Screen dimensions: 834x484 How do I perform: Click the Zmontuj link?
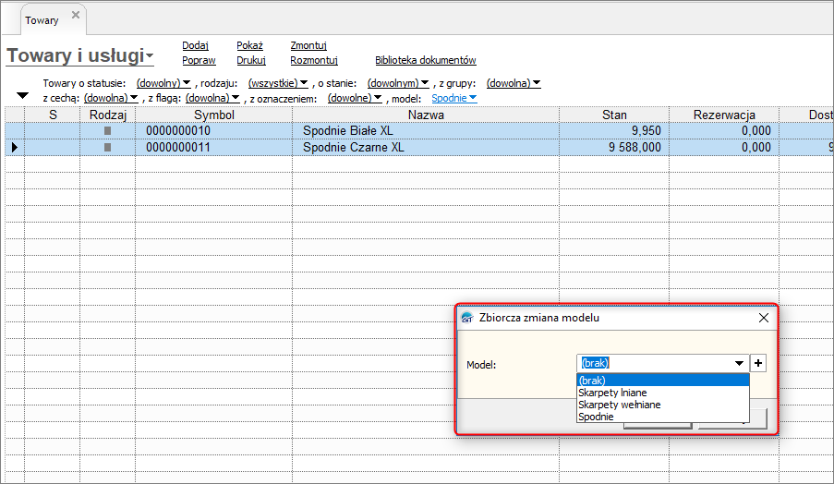coord(308,46)
